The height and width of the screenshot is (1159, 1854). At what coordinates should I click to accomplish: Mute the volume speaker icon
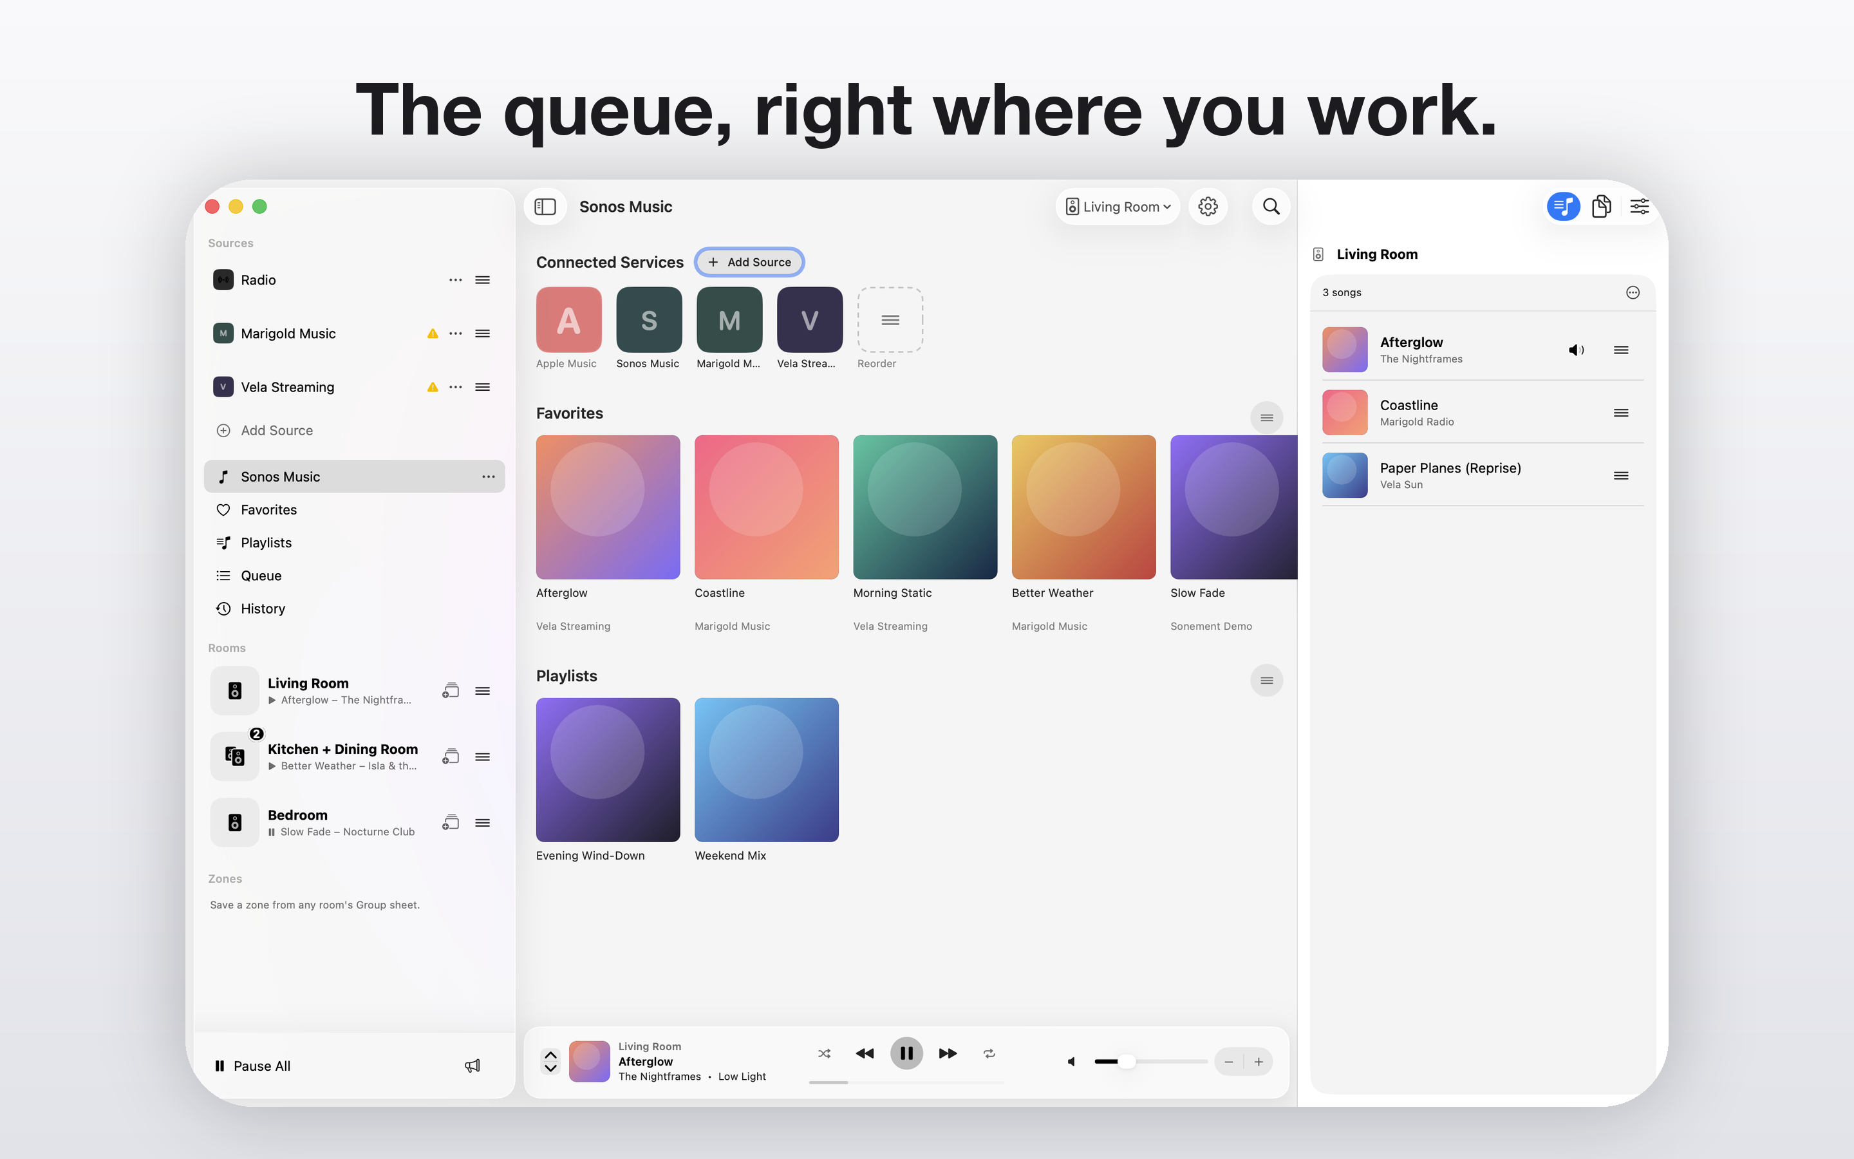1072,1062
